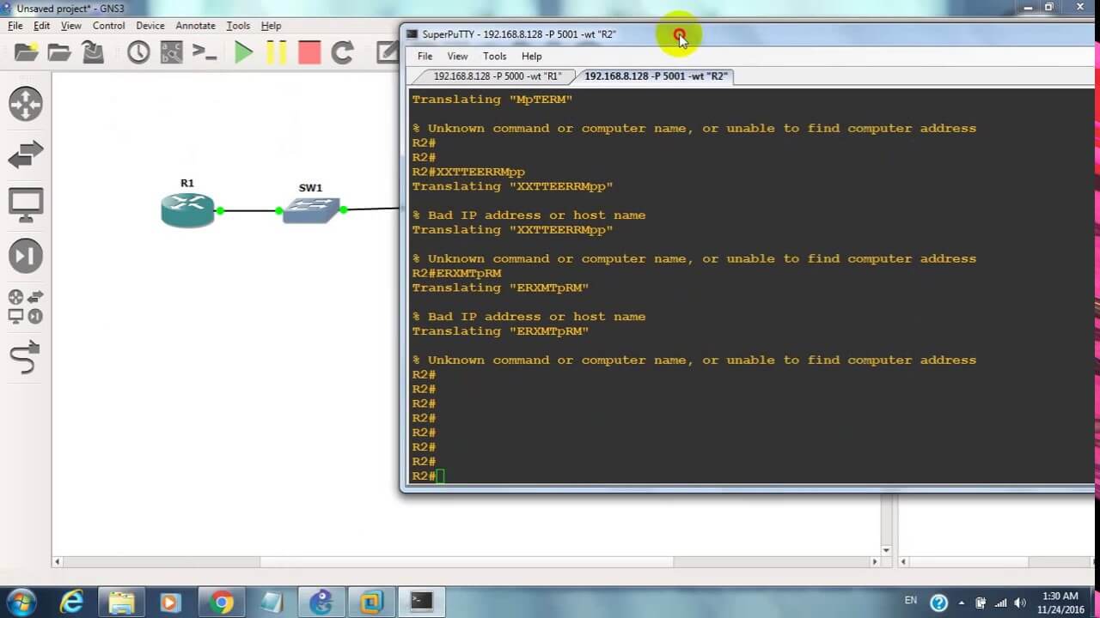Switch to SuperPuTTY terminal taskbar icon

[x=421, y=602]
